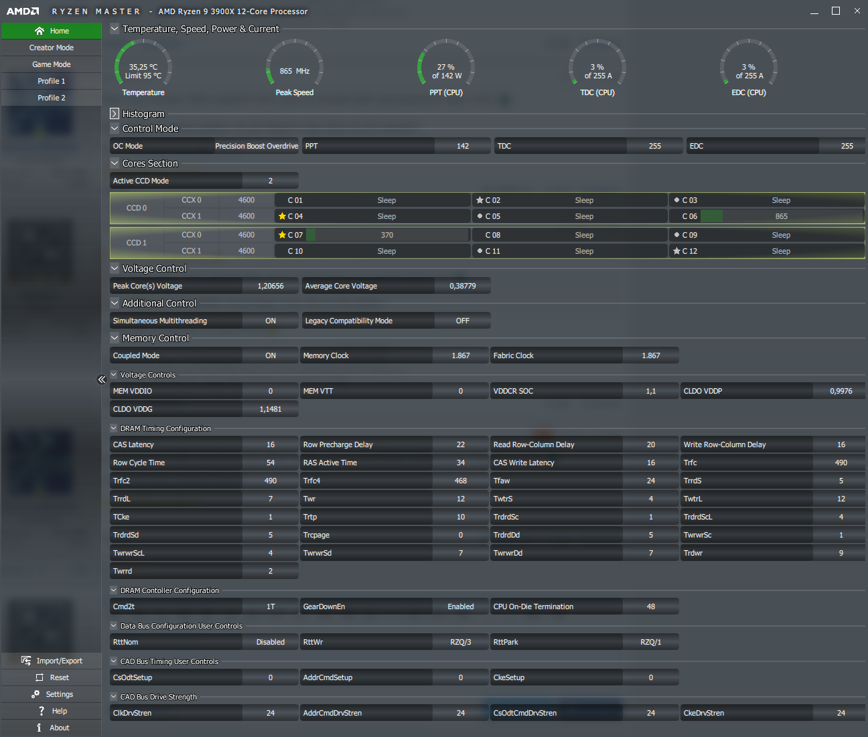Screen dimensions: 868x737
Task: Click the gold star on core C 04
Action: click(x=282, y=216)
